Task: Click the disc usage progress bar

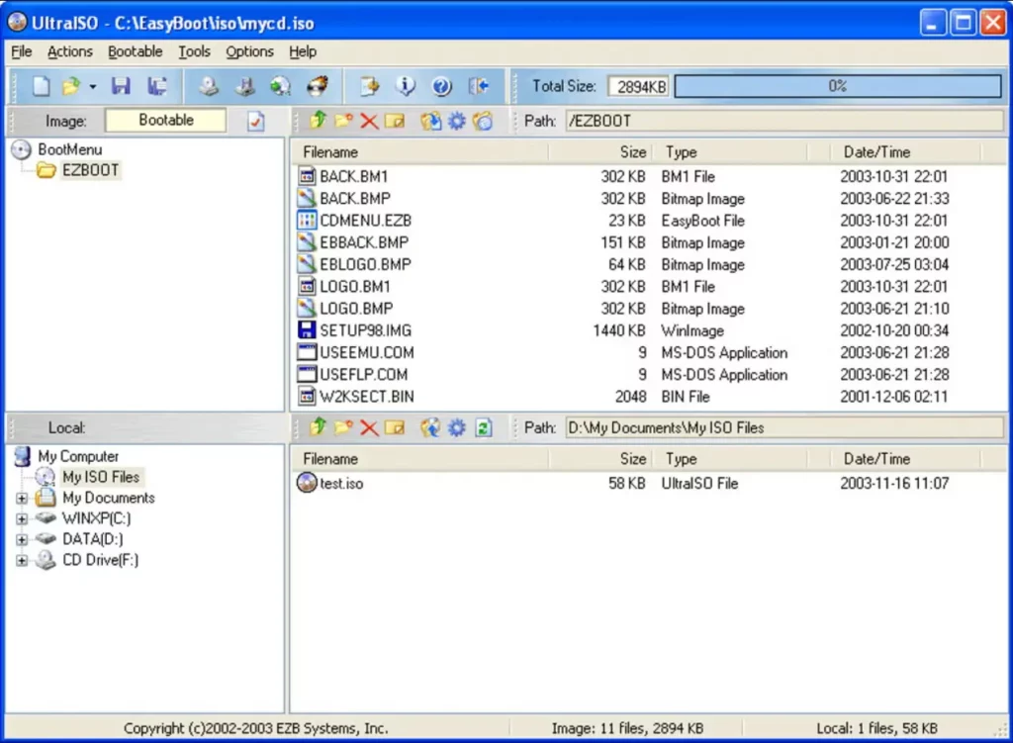Action: point(837,86)
